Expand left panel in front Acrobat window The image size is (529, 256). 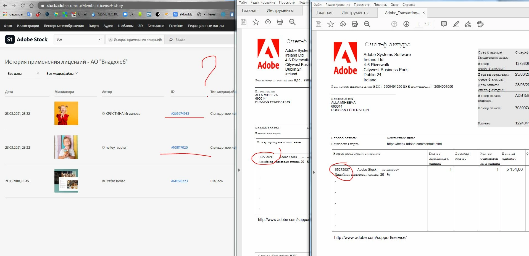(314, 172)
